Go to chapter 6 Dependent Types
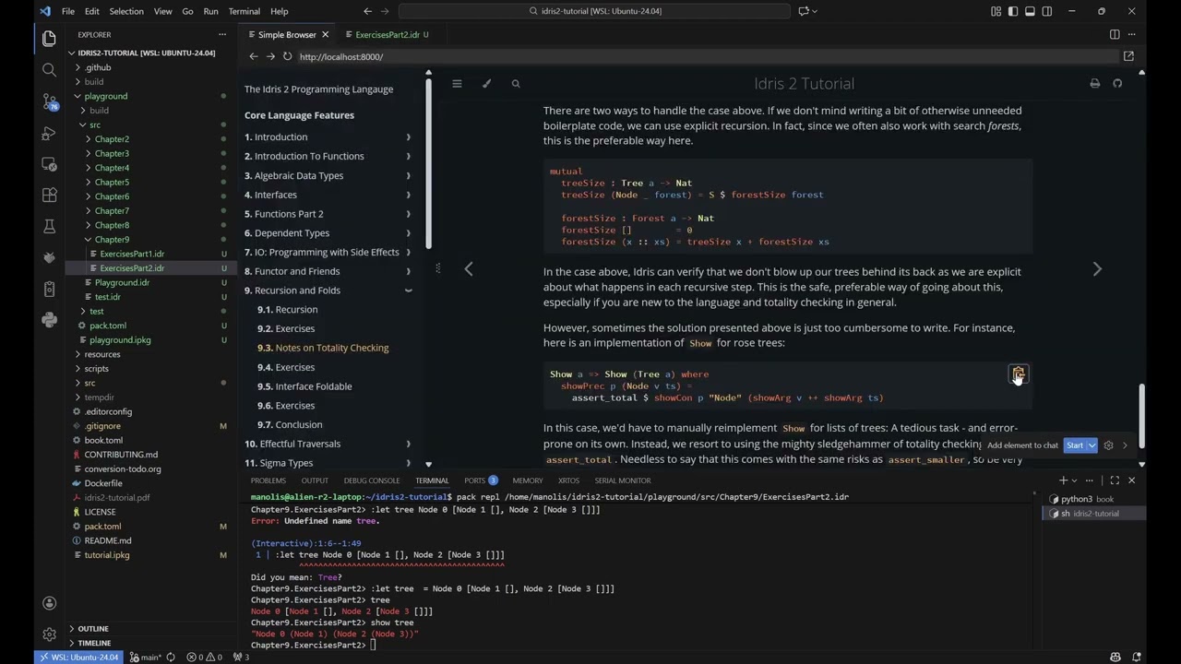The image size is (1181, 664). [x=287, y=233]
